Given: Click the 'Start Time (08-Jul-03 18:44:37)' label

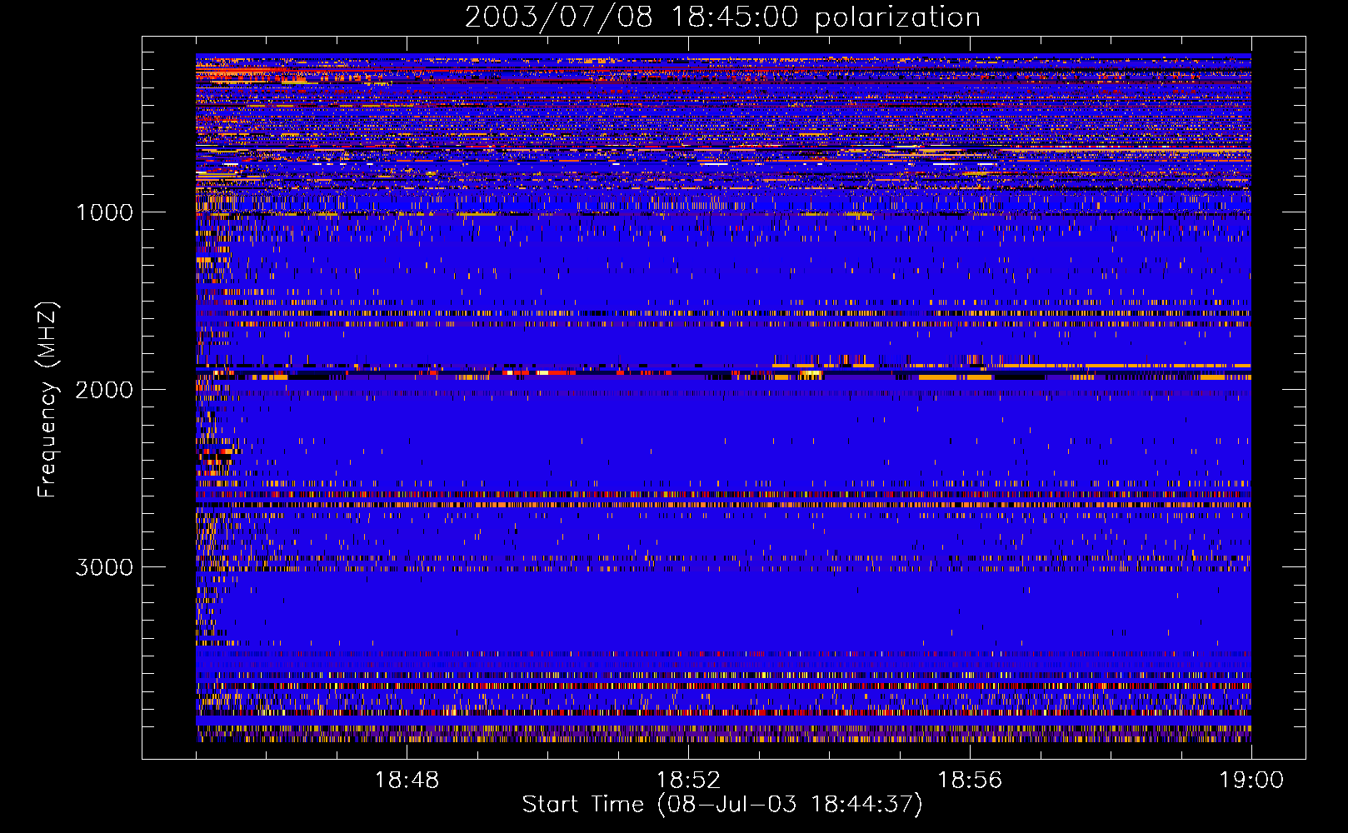Looking at the screenshot, I should click(722, 805).
